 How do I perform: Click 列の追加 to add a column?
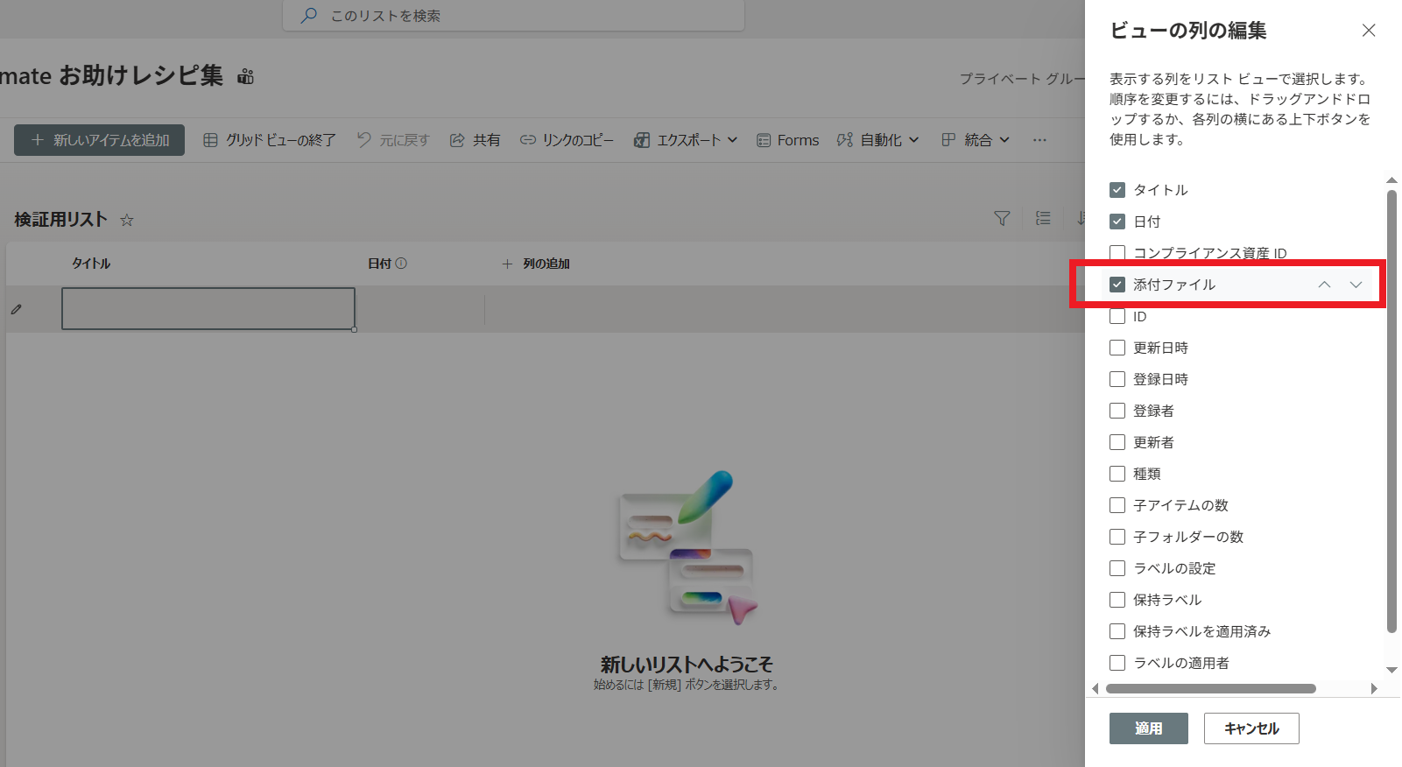pyautogui.click(x=536, y=264)
